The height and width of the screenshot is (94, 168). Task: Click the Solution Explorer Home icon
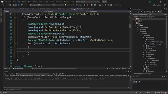point(139,12)
